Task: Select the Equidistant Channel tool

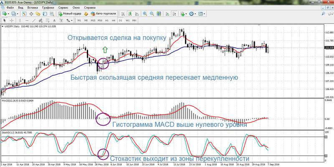Action: 40,20
